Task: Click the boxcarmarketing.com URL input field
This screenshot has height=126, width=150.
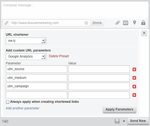Action: click(x=47, y=23)
